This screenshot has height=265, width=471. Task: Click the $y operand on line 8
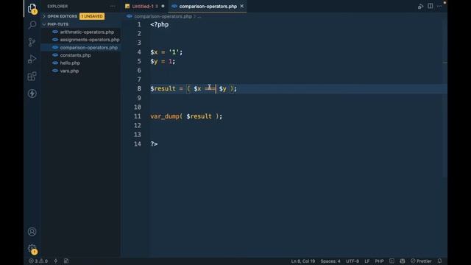pyautogui.click(x=222, y=88)
